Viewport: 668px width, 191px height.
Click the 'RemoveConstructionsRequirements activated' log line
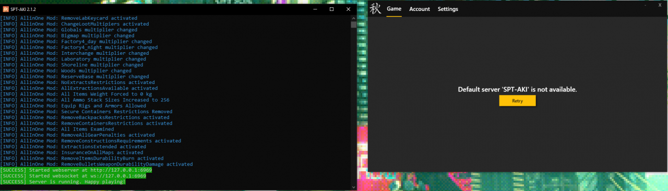tap(91, 141)
